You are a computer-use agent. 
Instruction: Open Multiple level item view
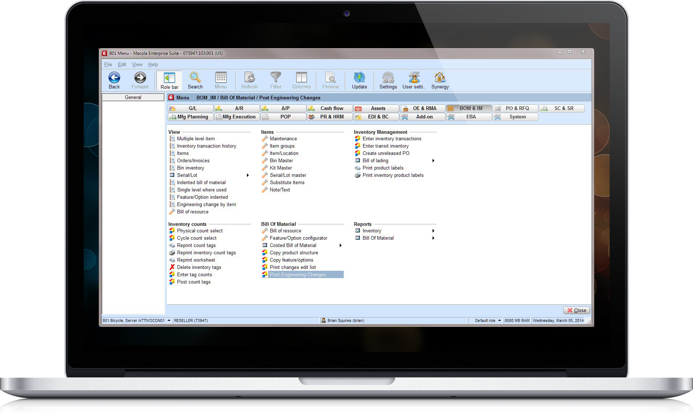pos(196,139)
